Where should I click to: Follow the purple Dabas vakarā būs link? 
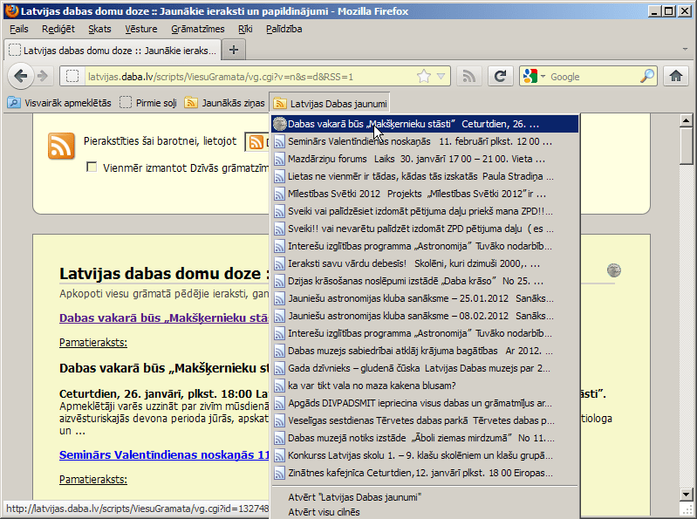coord(164,318)
